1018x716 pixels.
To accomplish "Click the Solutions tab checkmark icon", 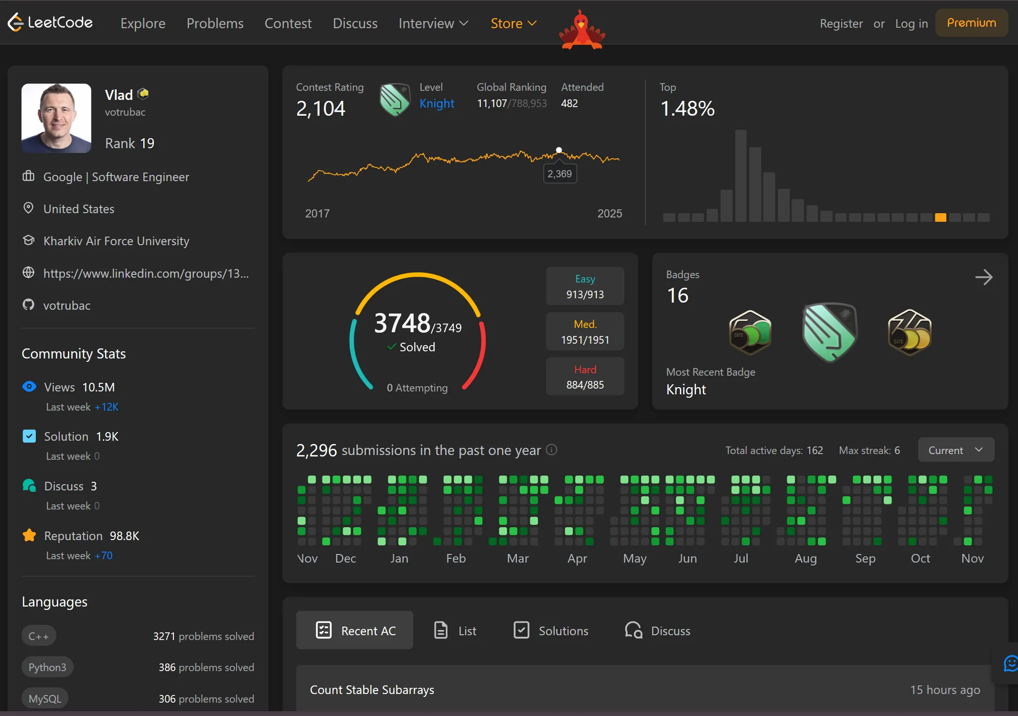I will coord(521,630).
